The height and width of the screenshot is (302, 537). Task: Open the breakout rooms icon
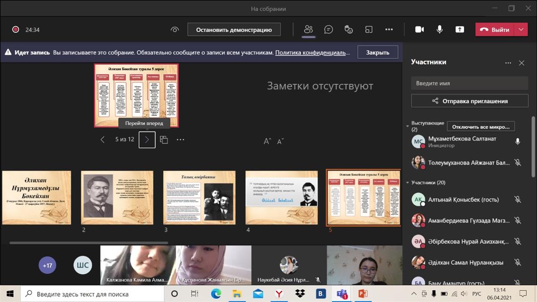coord(369,30)
